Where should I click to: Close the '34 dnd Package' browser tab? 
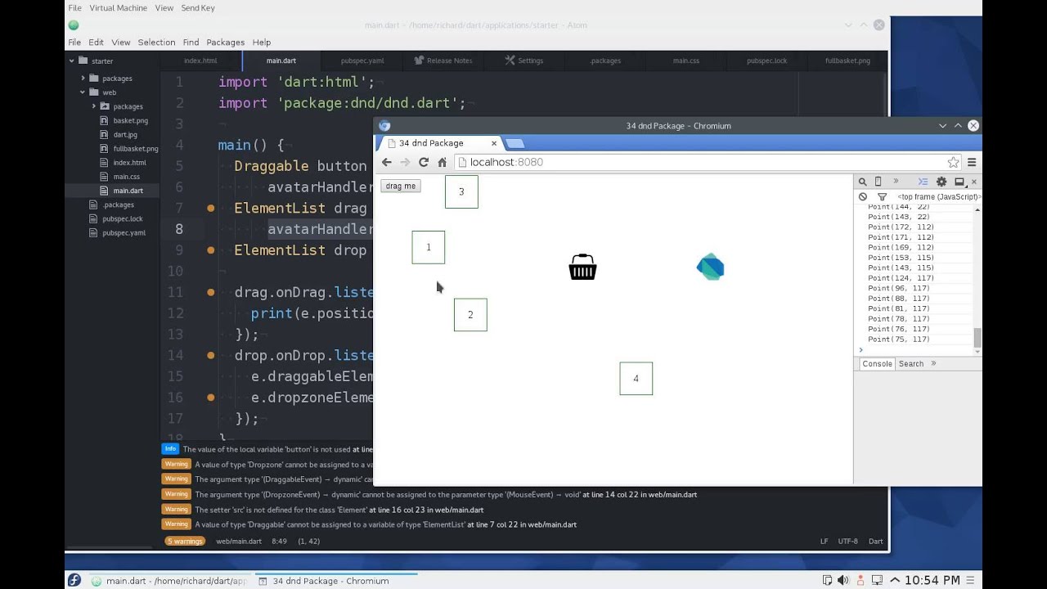(x=494, y=143)
